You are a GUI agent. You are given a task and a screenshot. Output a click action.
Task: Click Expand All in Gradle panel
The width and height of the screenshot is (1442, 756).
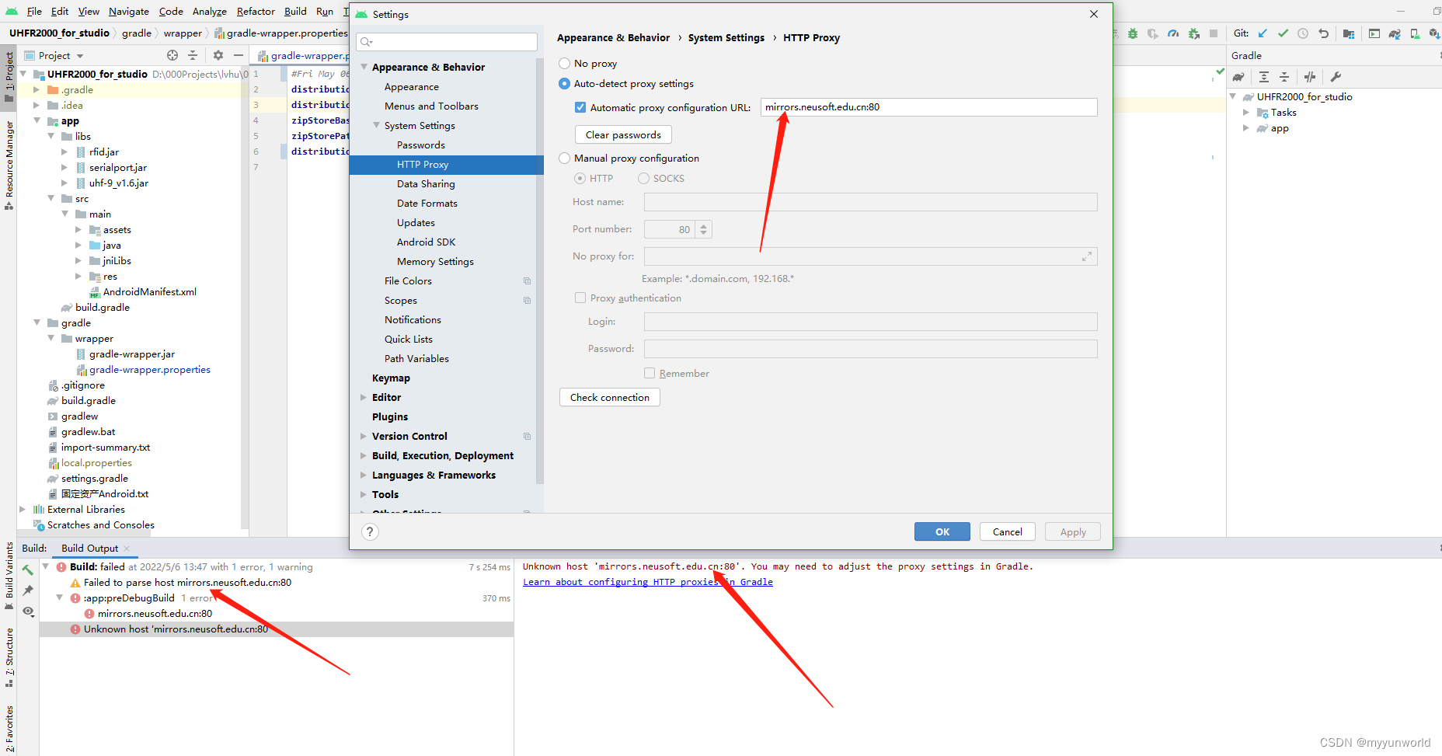[1264, 77]
